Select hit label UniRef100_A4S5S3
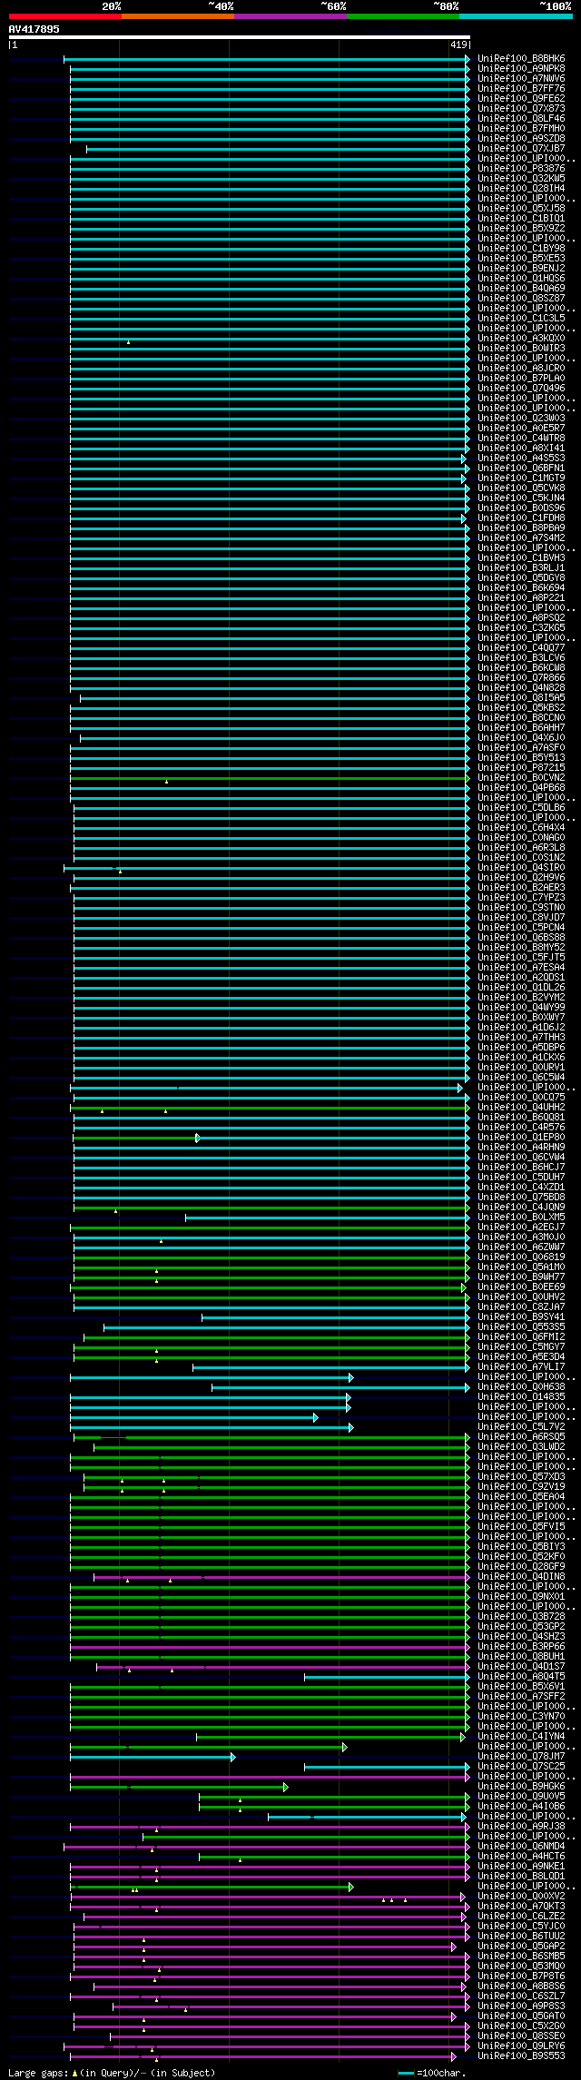This screenshot has height=2080, width=581. [521, 458]
